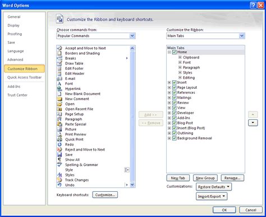Select the New Comment icon

59,99
